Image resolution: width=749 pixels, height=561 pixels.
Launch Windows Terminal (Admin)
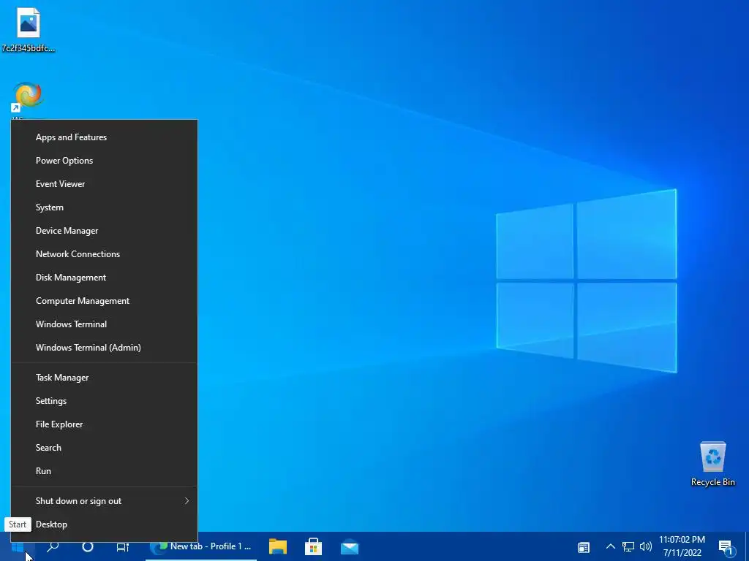click(104, 348)
